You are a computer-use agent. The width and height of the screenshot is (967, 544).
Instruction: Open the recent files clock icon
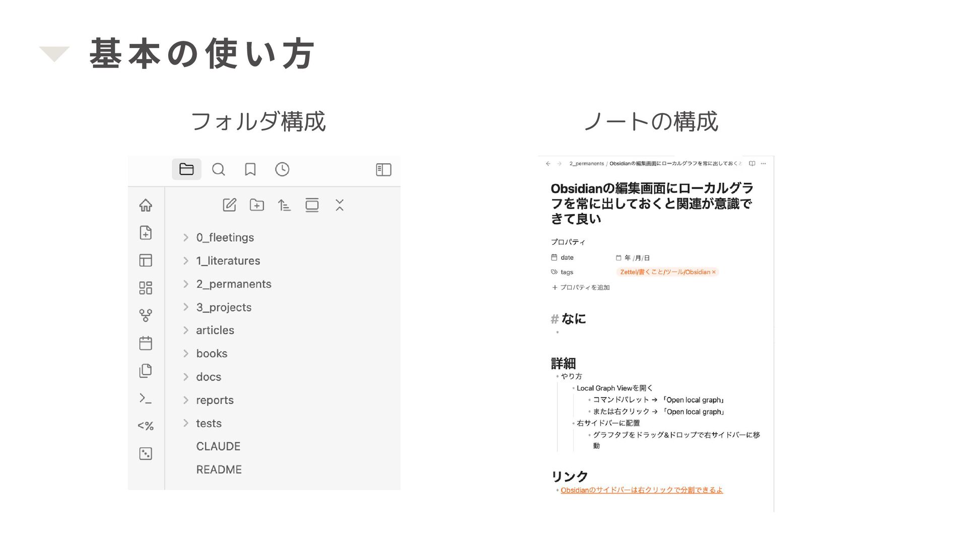[x=282, y=169]
